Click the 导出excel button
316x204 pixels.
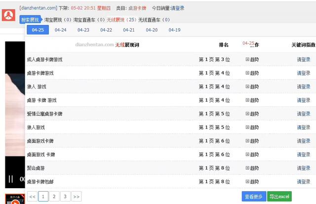pos(279,196)
